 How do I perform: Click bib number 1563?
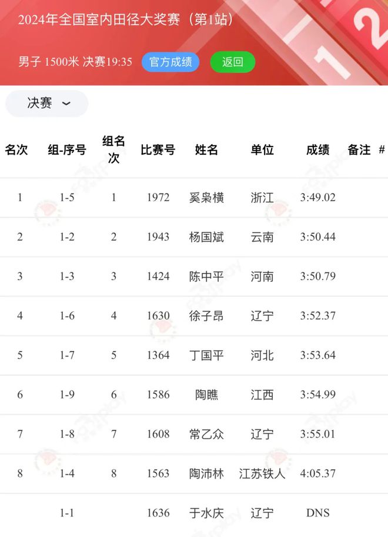158,473
